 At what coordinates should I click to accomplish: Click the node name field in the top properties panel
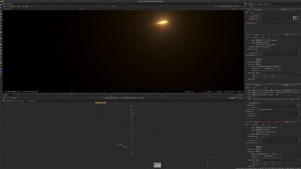[x=268, y=9]
